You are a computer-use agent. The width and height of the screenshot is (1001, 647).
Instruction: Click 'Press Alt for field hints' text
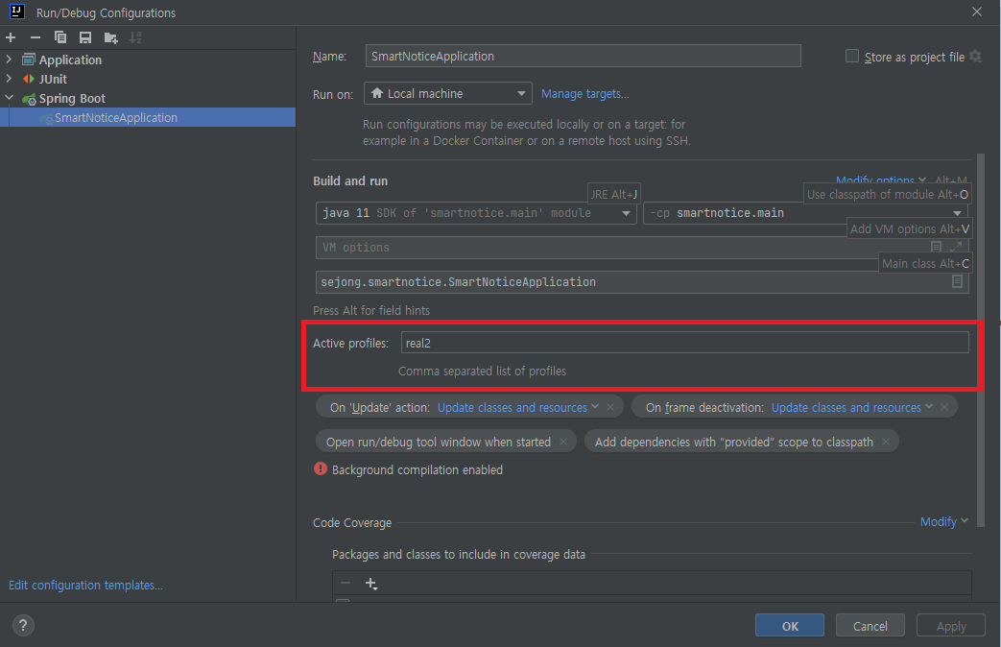tap(371, 310)
